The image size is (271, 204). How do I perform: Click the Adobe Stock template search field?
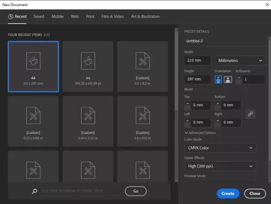coord(81,191)
